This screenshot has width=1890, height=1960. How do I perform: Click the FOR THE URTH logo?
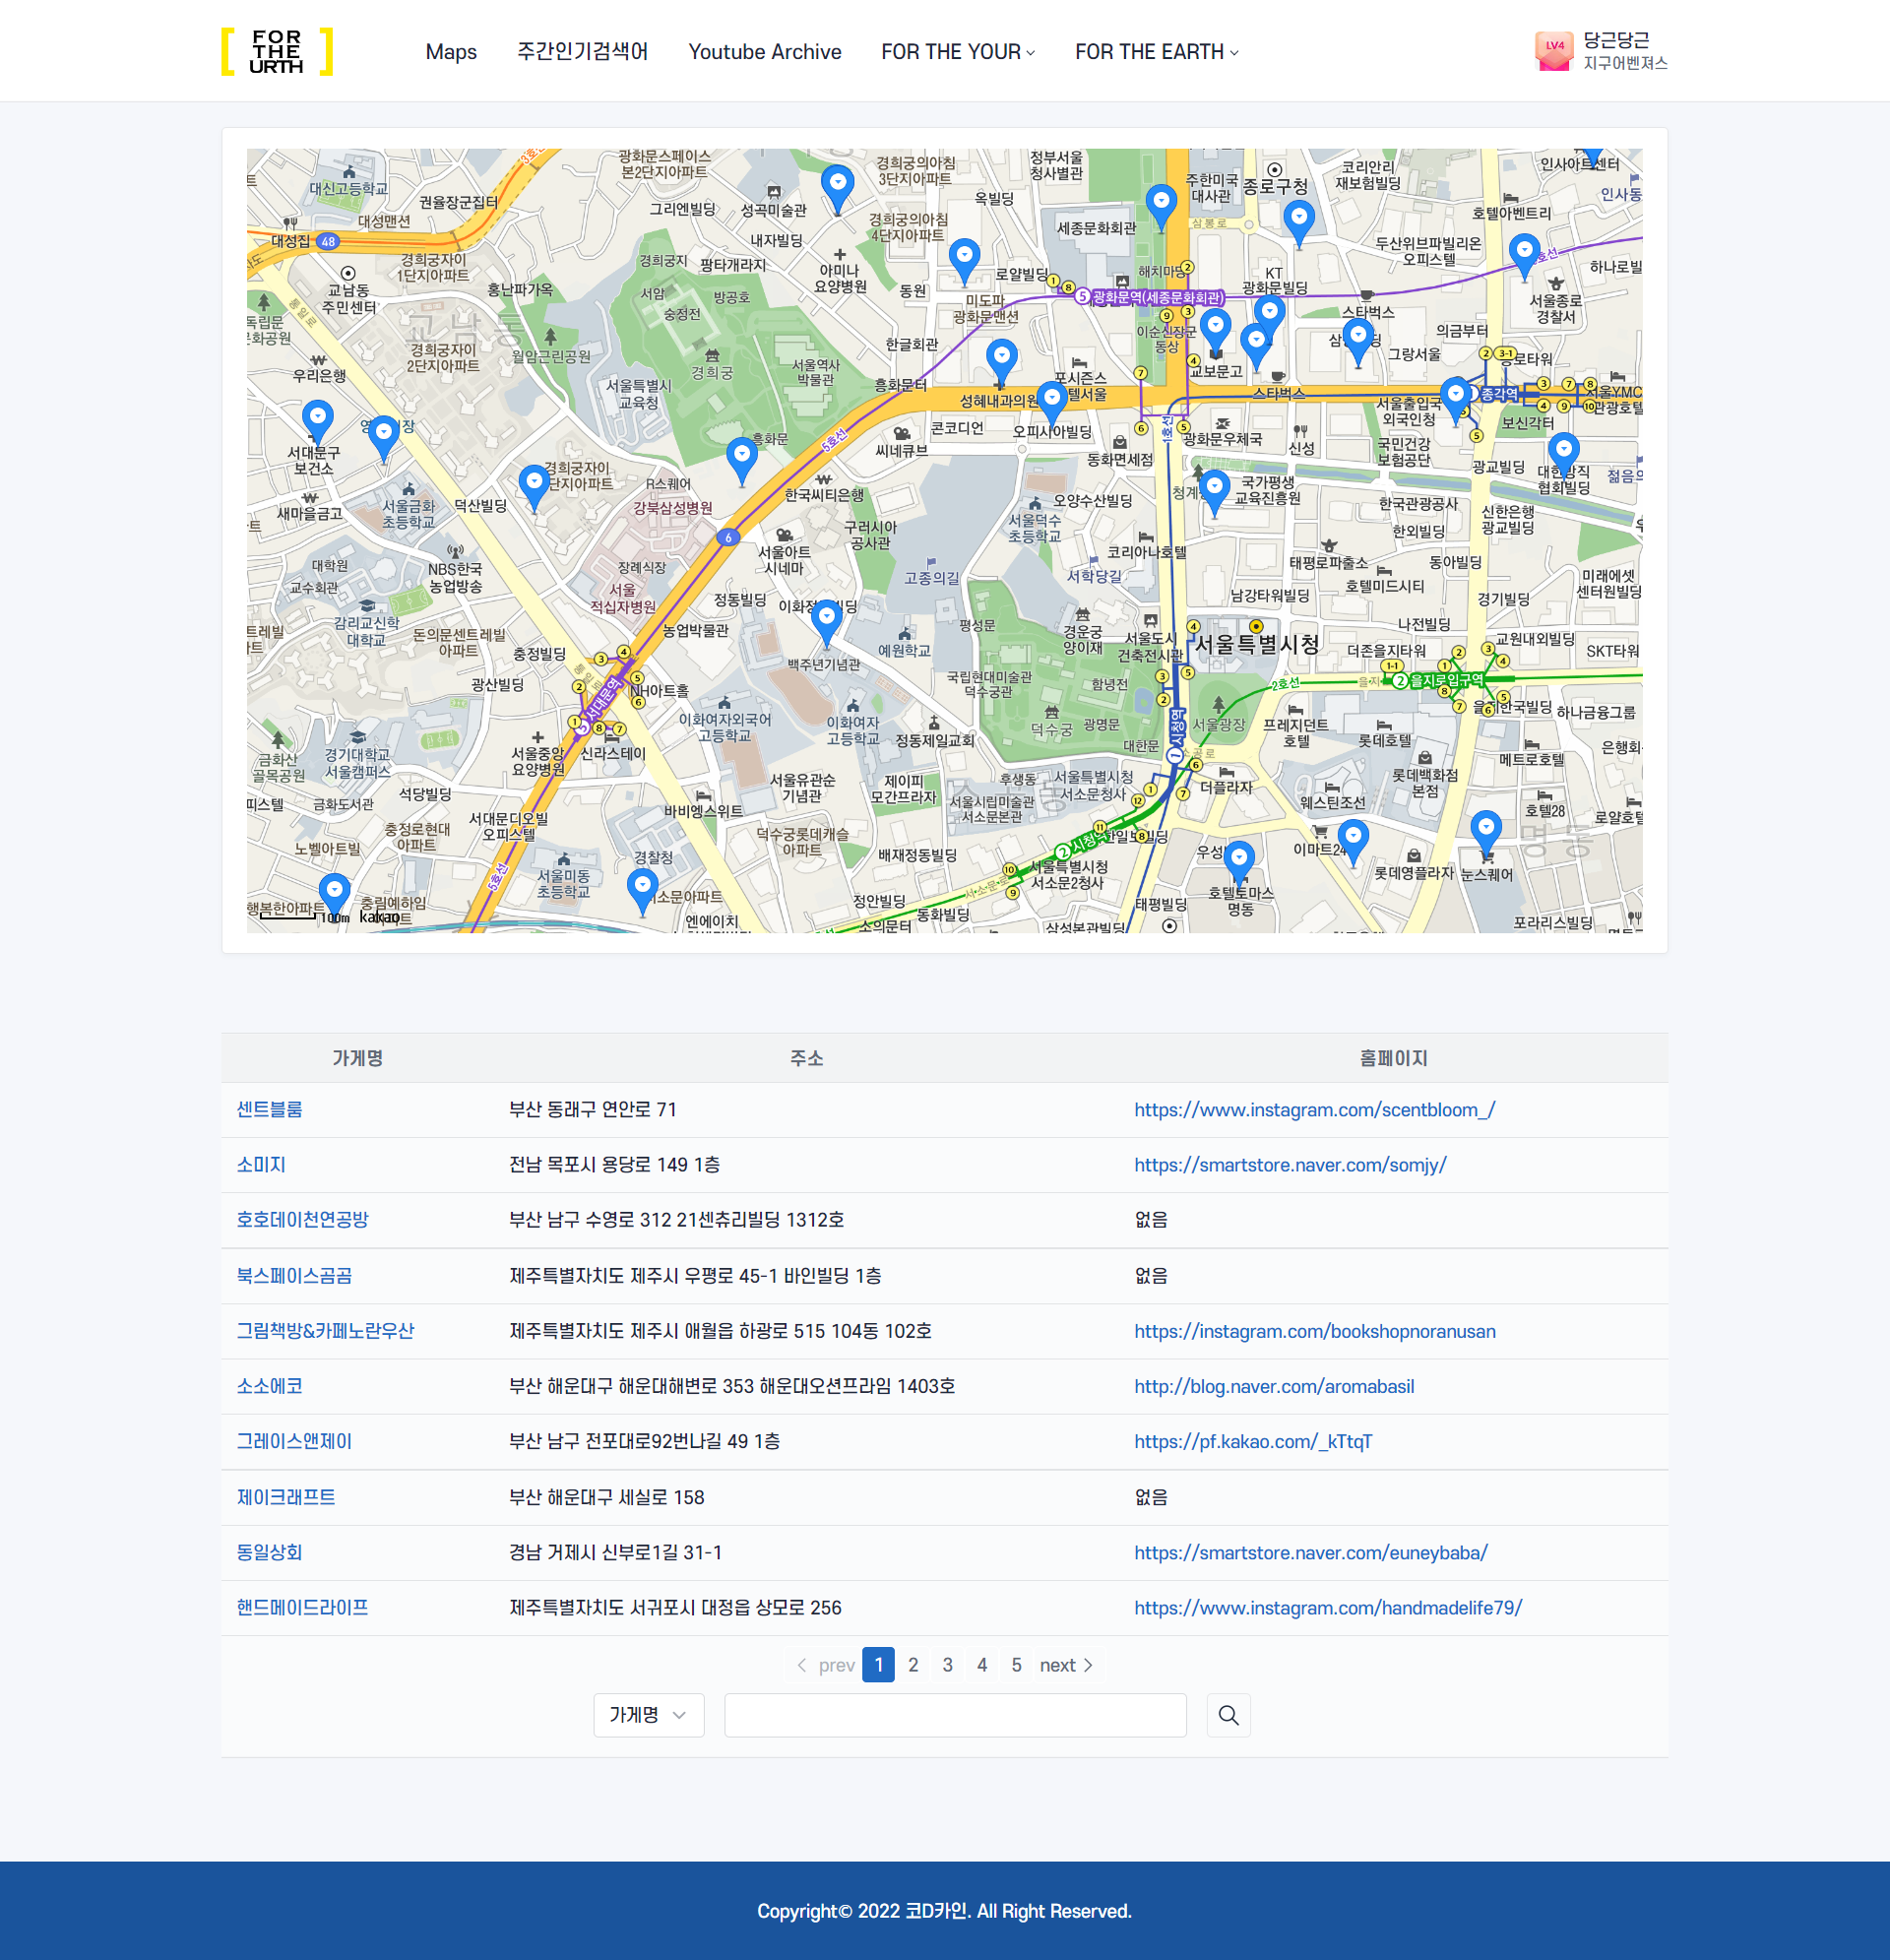tap(276, 52)
